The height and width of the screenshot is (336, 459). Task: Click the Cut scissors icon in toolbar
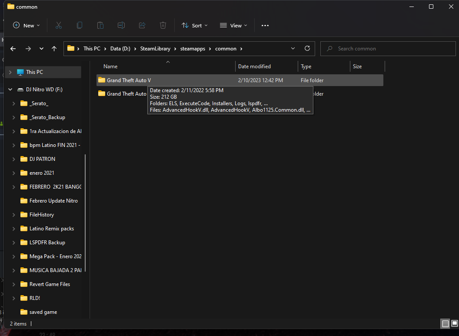point(59,25)
